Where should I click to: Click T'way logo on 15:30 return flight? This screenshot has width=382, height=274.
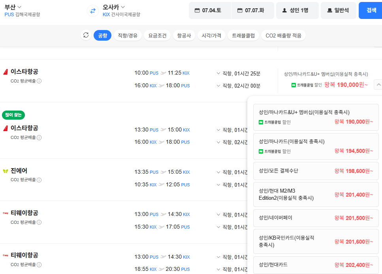6,213
